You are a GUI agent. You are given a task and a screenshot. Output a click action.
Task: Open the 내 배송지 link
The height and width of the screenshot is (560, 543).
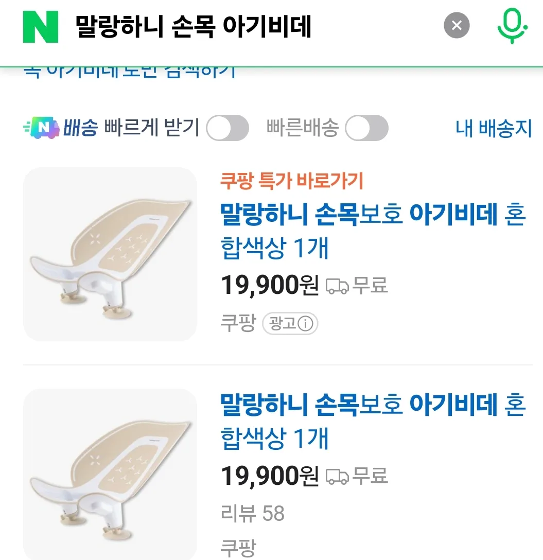(494, 128)
